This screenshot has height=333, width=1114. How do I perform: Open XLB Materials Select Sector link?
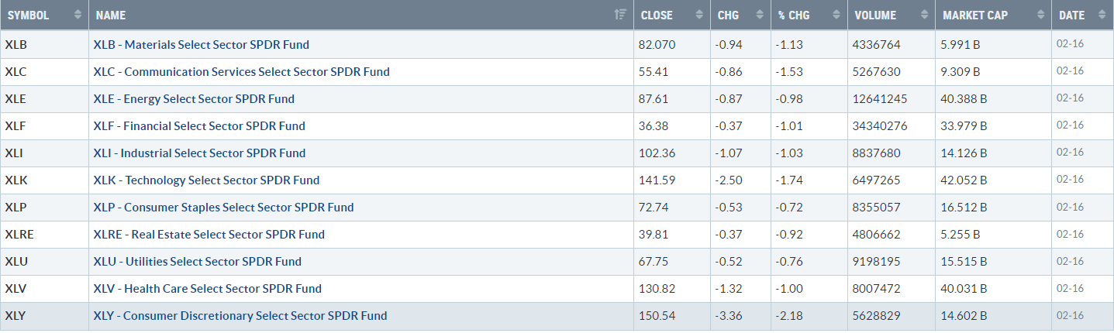click(201, 45)
